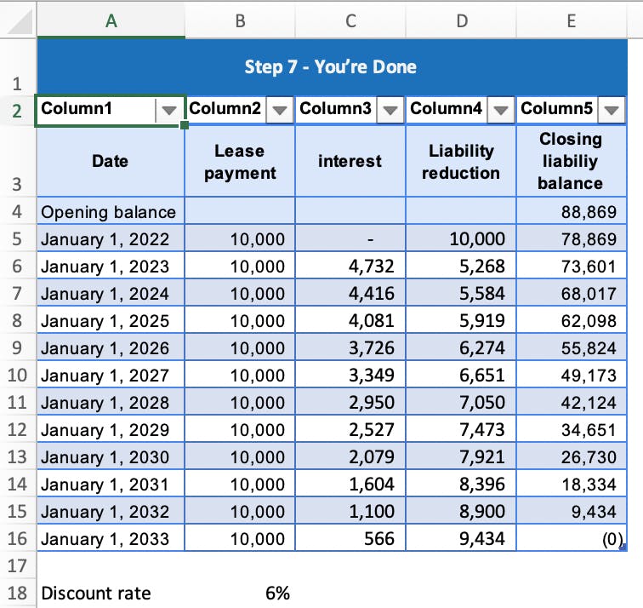The width and height of the screenshot is (643, 608).
Task: Click the Opening balance cell
Action: tap(110, 212)
